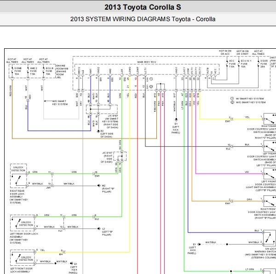Click the EL2 connector label on black wire
The image size is (276, 274).
coord(228,149)
